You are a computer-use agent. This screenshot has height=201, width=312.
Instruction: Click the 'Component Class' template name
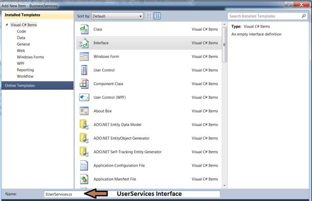(x=108, y=83)
